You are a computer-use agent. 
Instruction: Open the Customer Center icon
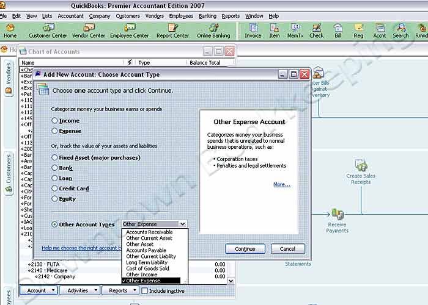(48, 30)
